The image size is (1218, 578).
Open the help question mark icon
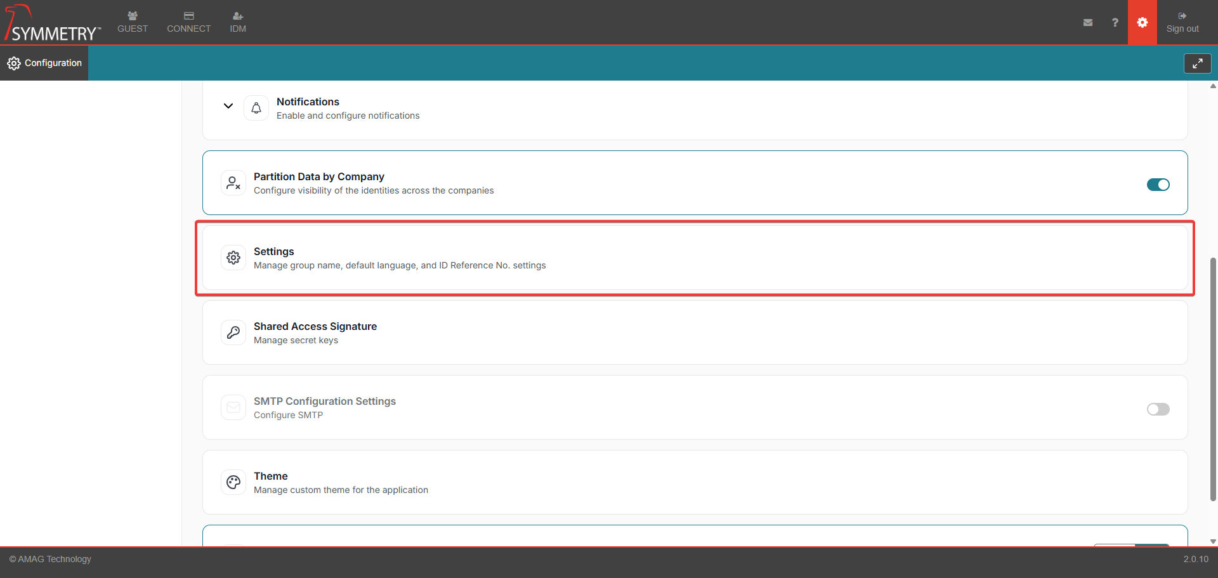coord(1115,22)
